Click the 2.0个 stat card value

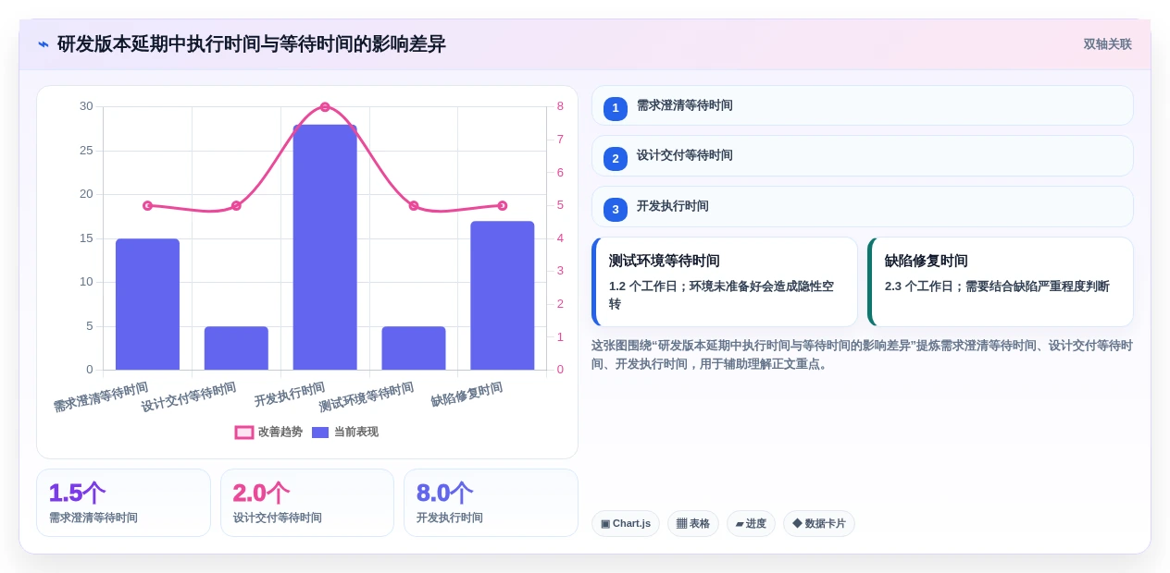(x=261, y=494)
